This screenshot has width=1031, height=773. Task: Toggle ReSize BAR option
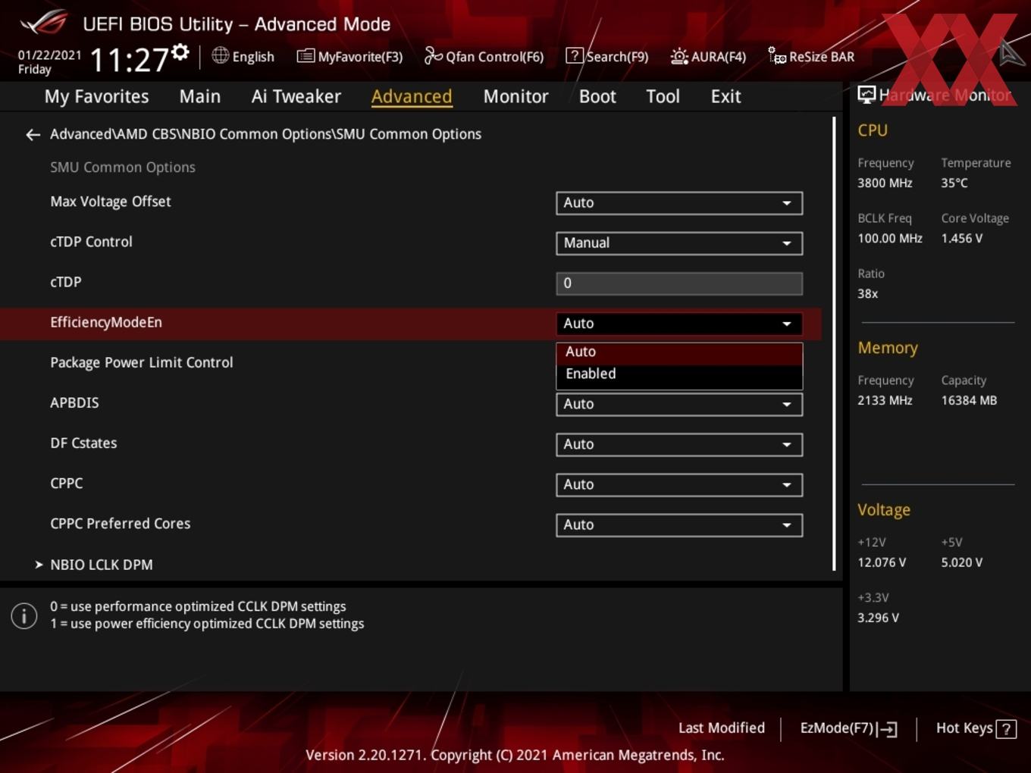(x=811, y=56)
